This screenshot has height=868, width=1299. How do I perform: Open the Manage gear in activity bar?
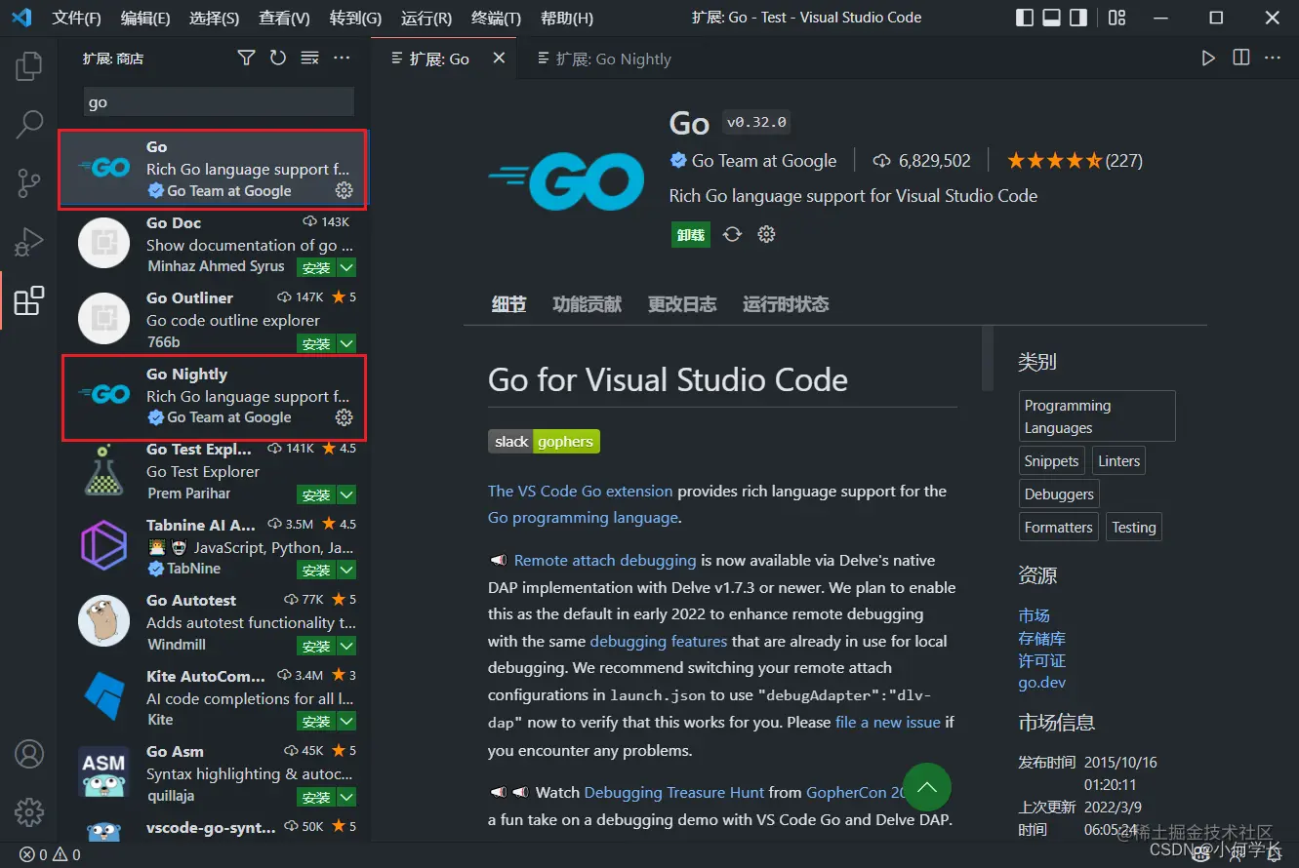(x=29, y=811)
